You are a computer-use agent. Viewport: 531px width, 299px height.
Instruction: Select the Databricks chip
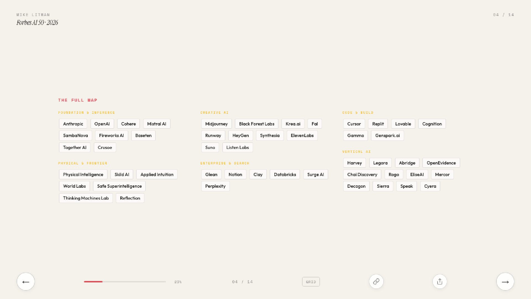(x=285, y=174)
